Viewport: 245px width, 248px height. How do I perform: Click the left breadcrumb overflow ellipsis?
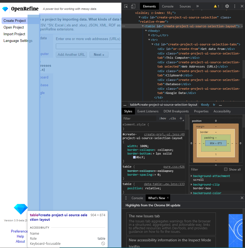(x=125, y=105)
